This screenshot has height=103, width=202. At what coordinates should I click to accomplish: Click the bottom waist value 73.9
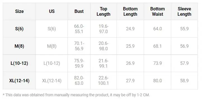coord(157,63)
